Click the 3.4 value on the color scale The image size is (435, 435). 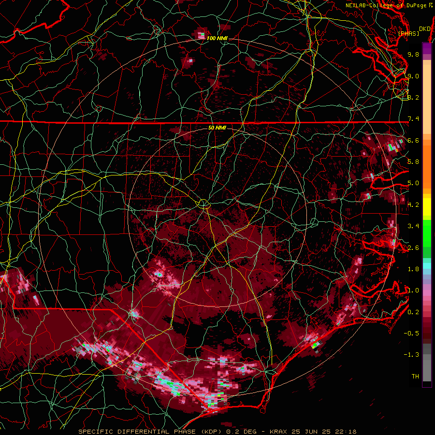[413, 226]
